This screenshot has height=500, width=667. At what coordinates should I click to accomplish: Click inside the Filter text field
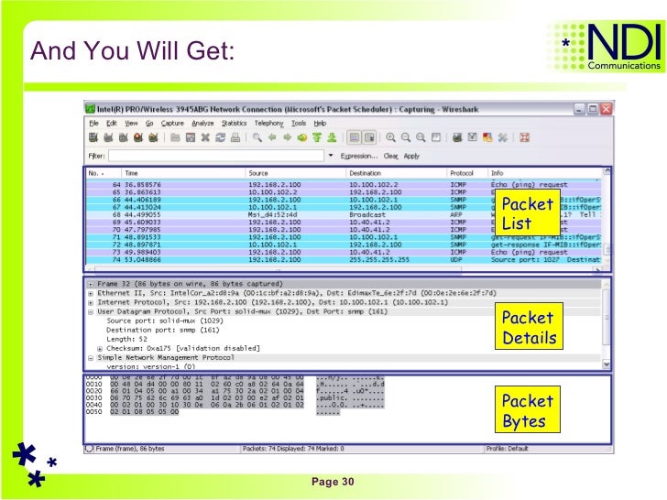(216, 156)
